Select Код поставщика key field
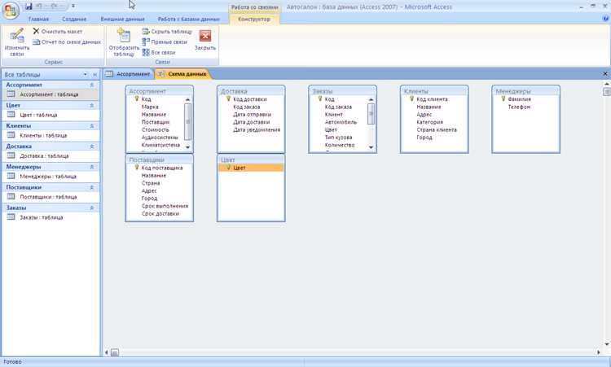Image resolution: width=611 pixels, height=367 pixels. click(162, 168)
